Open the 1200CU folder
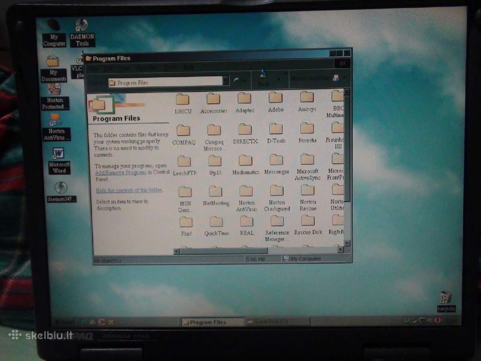 183,103
